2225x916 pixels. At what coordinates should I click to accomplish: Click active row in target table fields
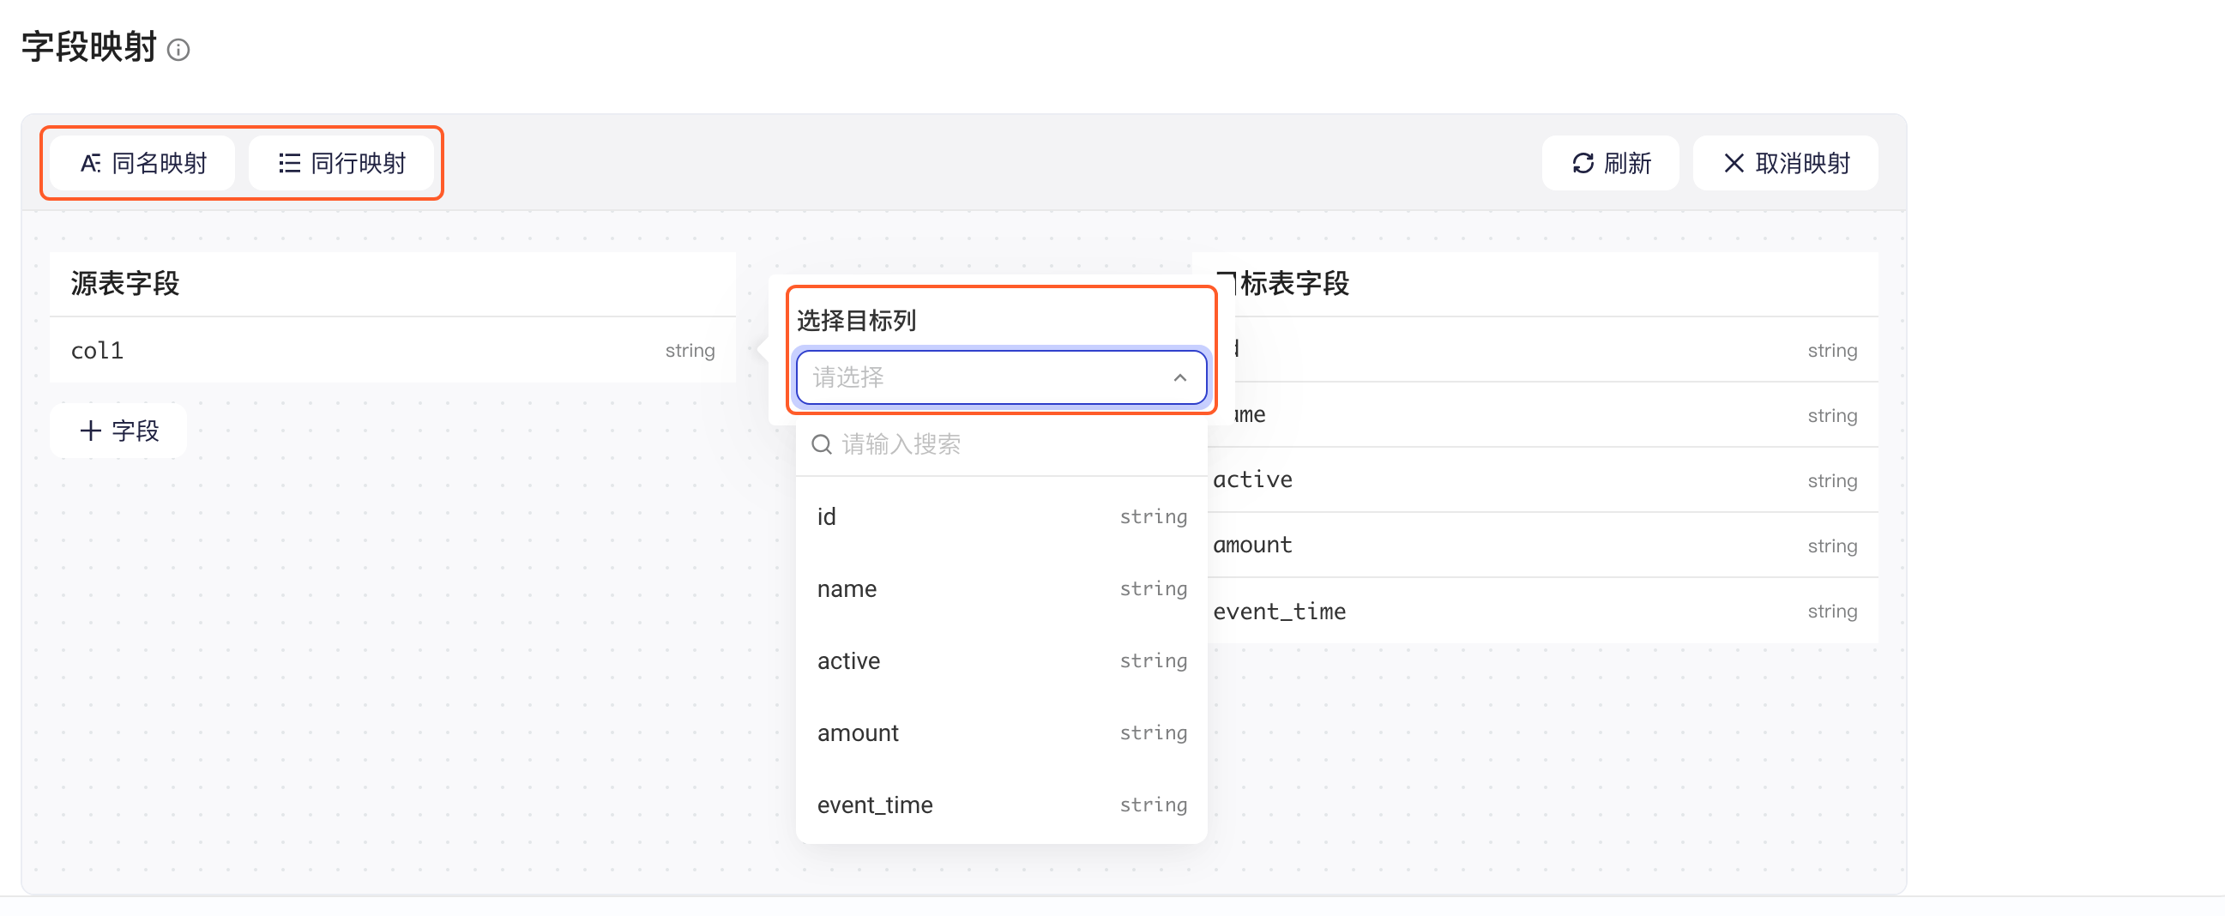[x=1541, y=480]
